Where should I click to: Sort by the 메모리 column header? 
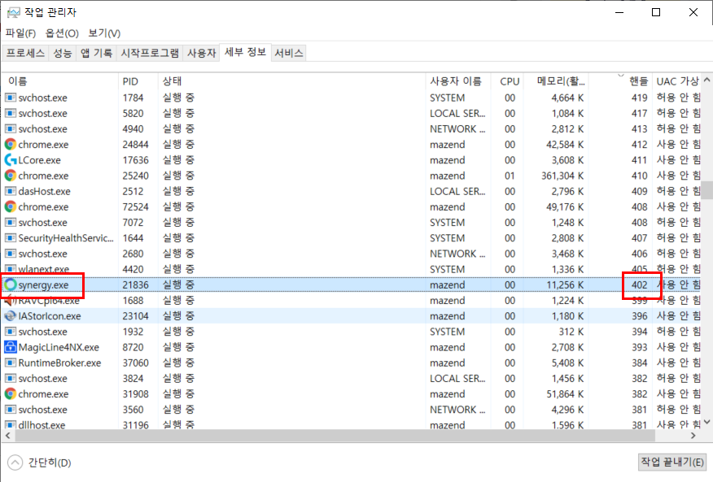[x=556, y=81]
